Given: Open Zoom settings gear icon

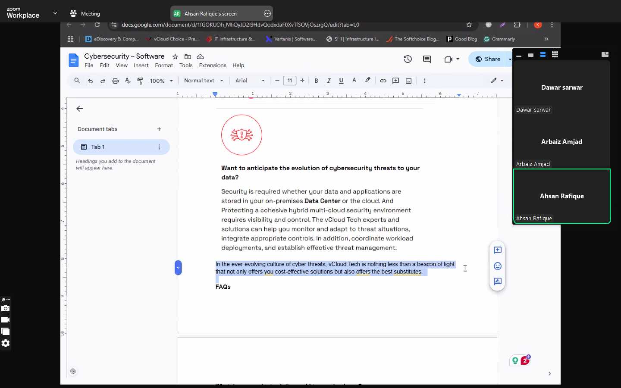Looking at the screenshot, I should point(6,343).
